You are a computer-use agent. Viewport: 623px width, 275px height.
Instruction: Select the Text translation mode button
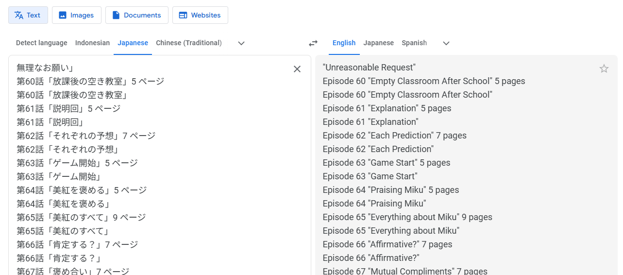[x=28, y=15]
